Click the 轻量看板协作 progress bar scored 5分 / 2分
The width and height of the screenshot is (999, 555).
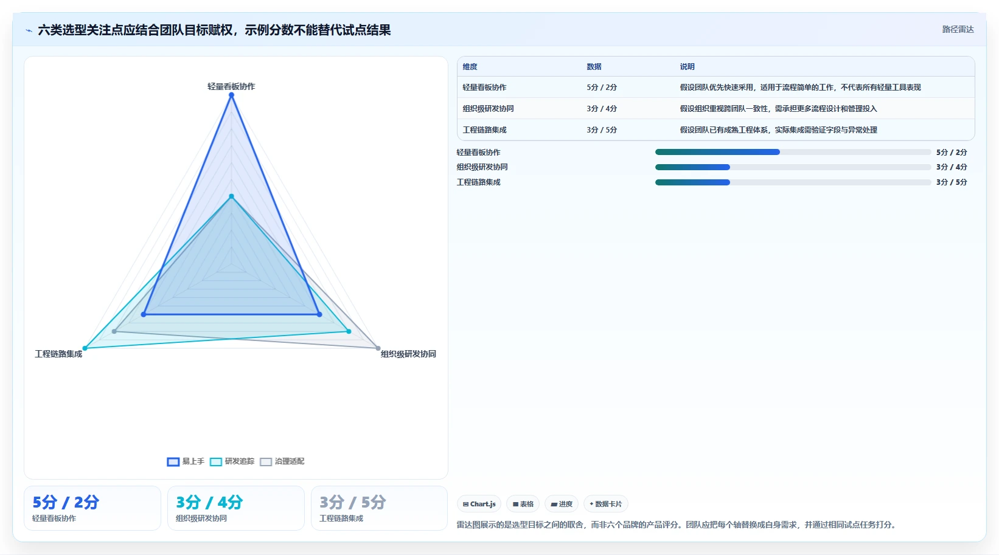pyautogui.click(x=793, y=152)
